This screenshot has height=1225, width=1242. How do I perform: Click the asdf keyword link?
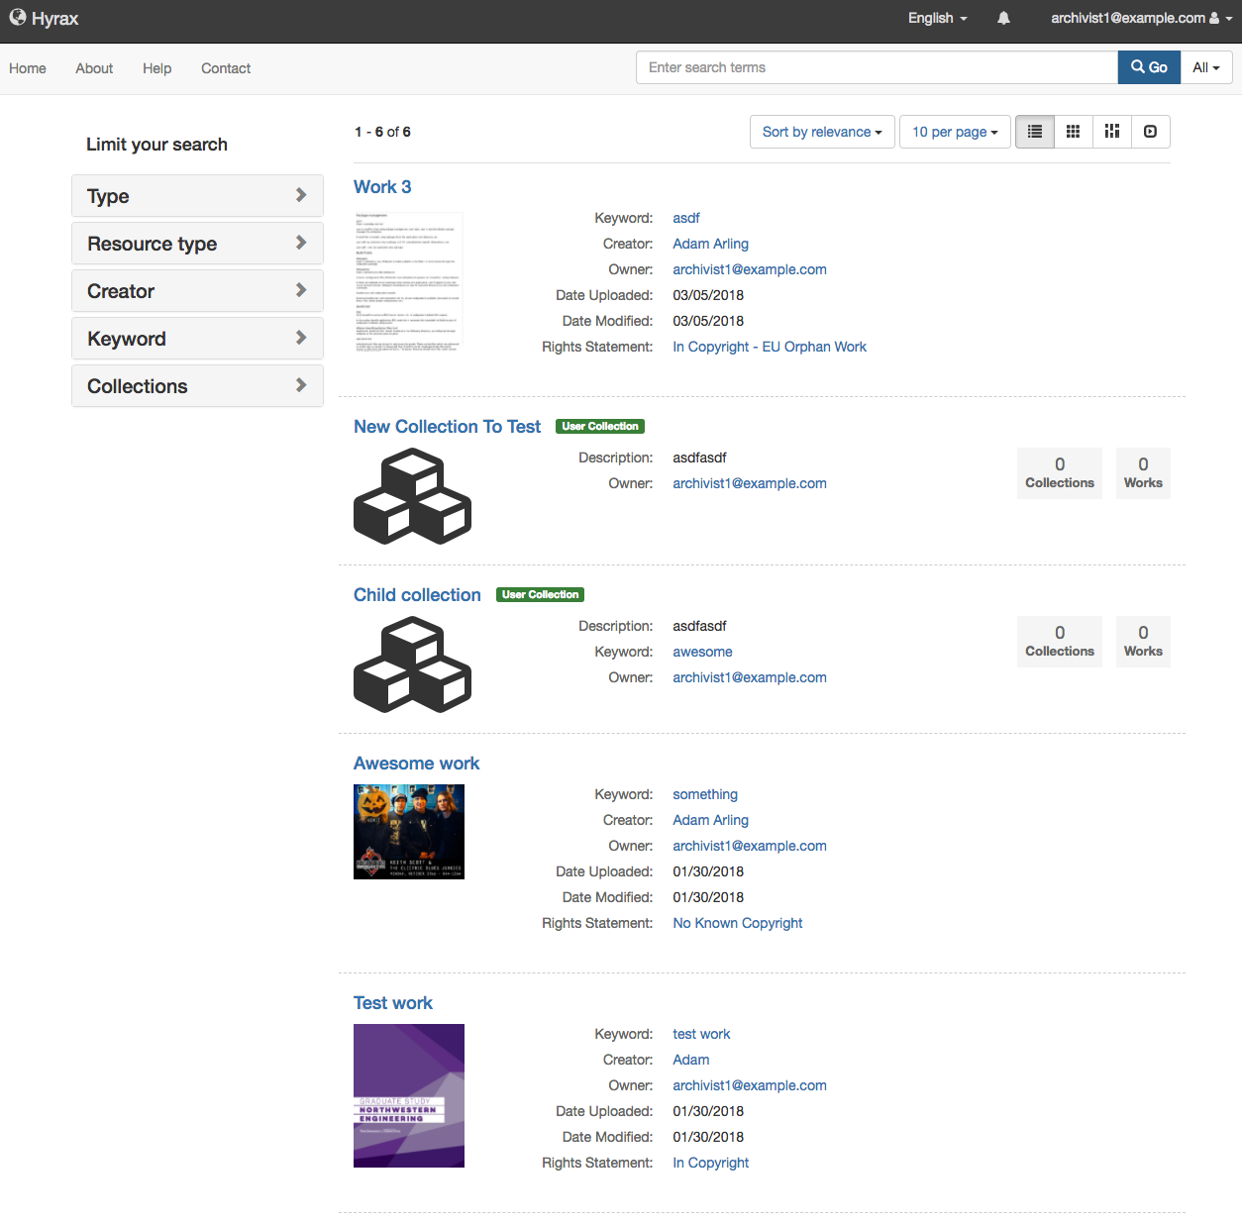tap(686, 218)
